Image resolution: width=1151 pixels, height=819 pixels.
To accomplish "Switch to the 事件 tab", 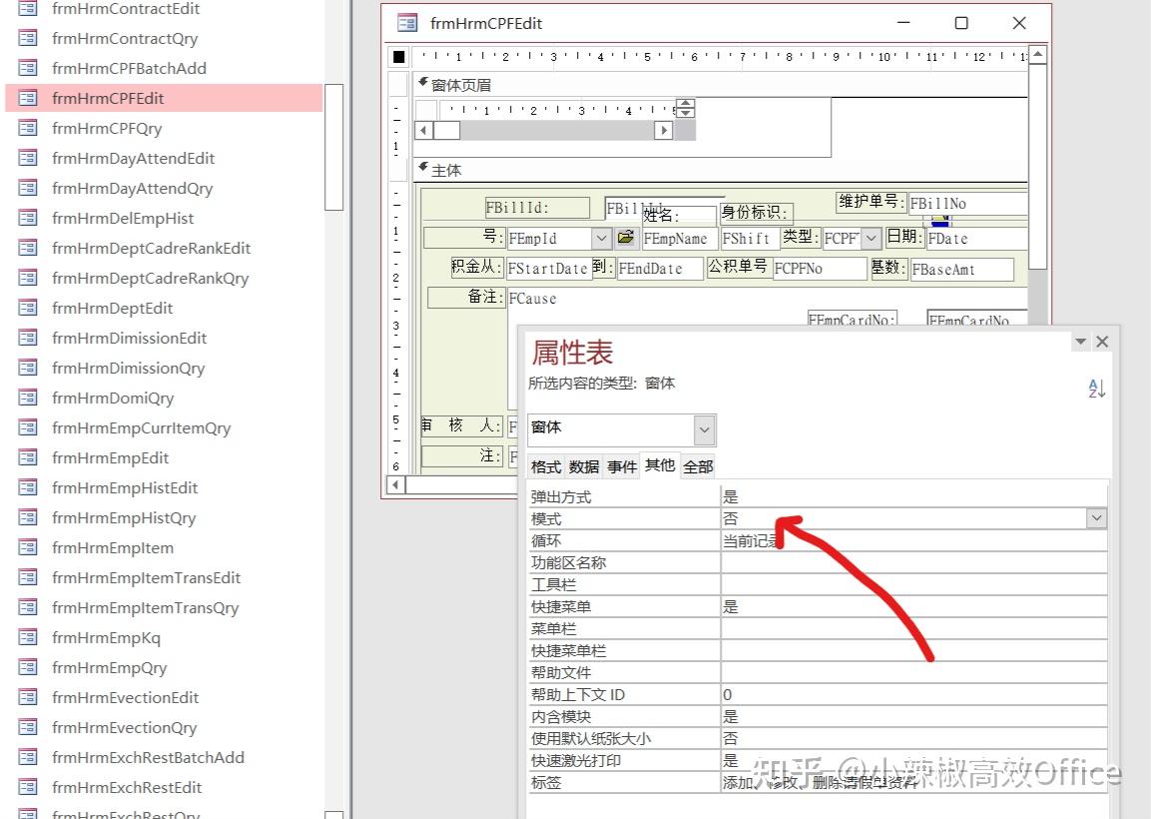I will click(621, 465).
